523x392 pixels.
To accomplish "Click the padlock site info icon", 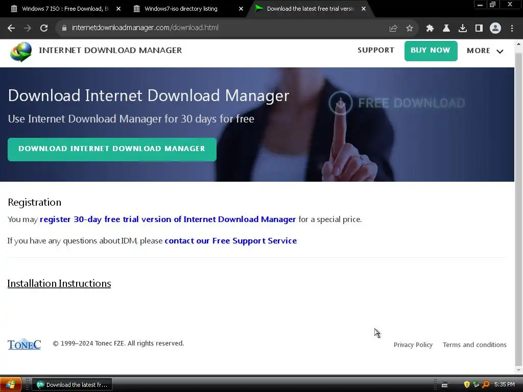I will [64, 28].
